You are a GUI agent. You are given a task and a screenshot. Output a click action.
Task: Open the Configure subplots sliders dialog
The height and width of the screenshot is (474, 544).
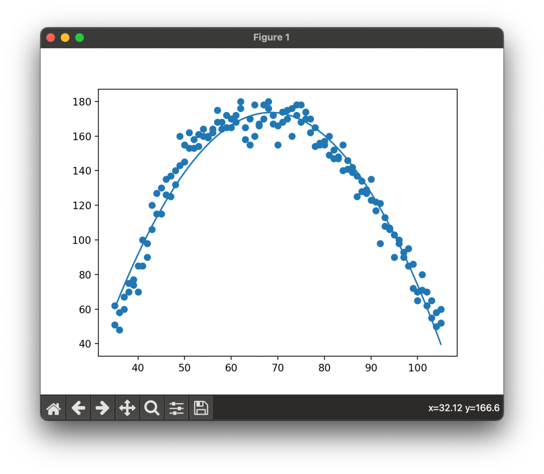pyautogui.click(x=176, y=408)
